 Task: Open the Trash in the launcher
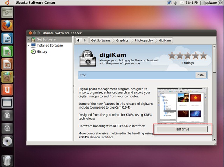click(x=7, y=160)
